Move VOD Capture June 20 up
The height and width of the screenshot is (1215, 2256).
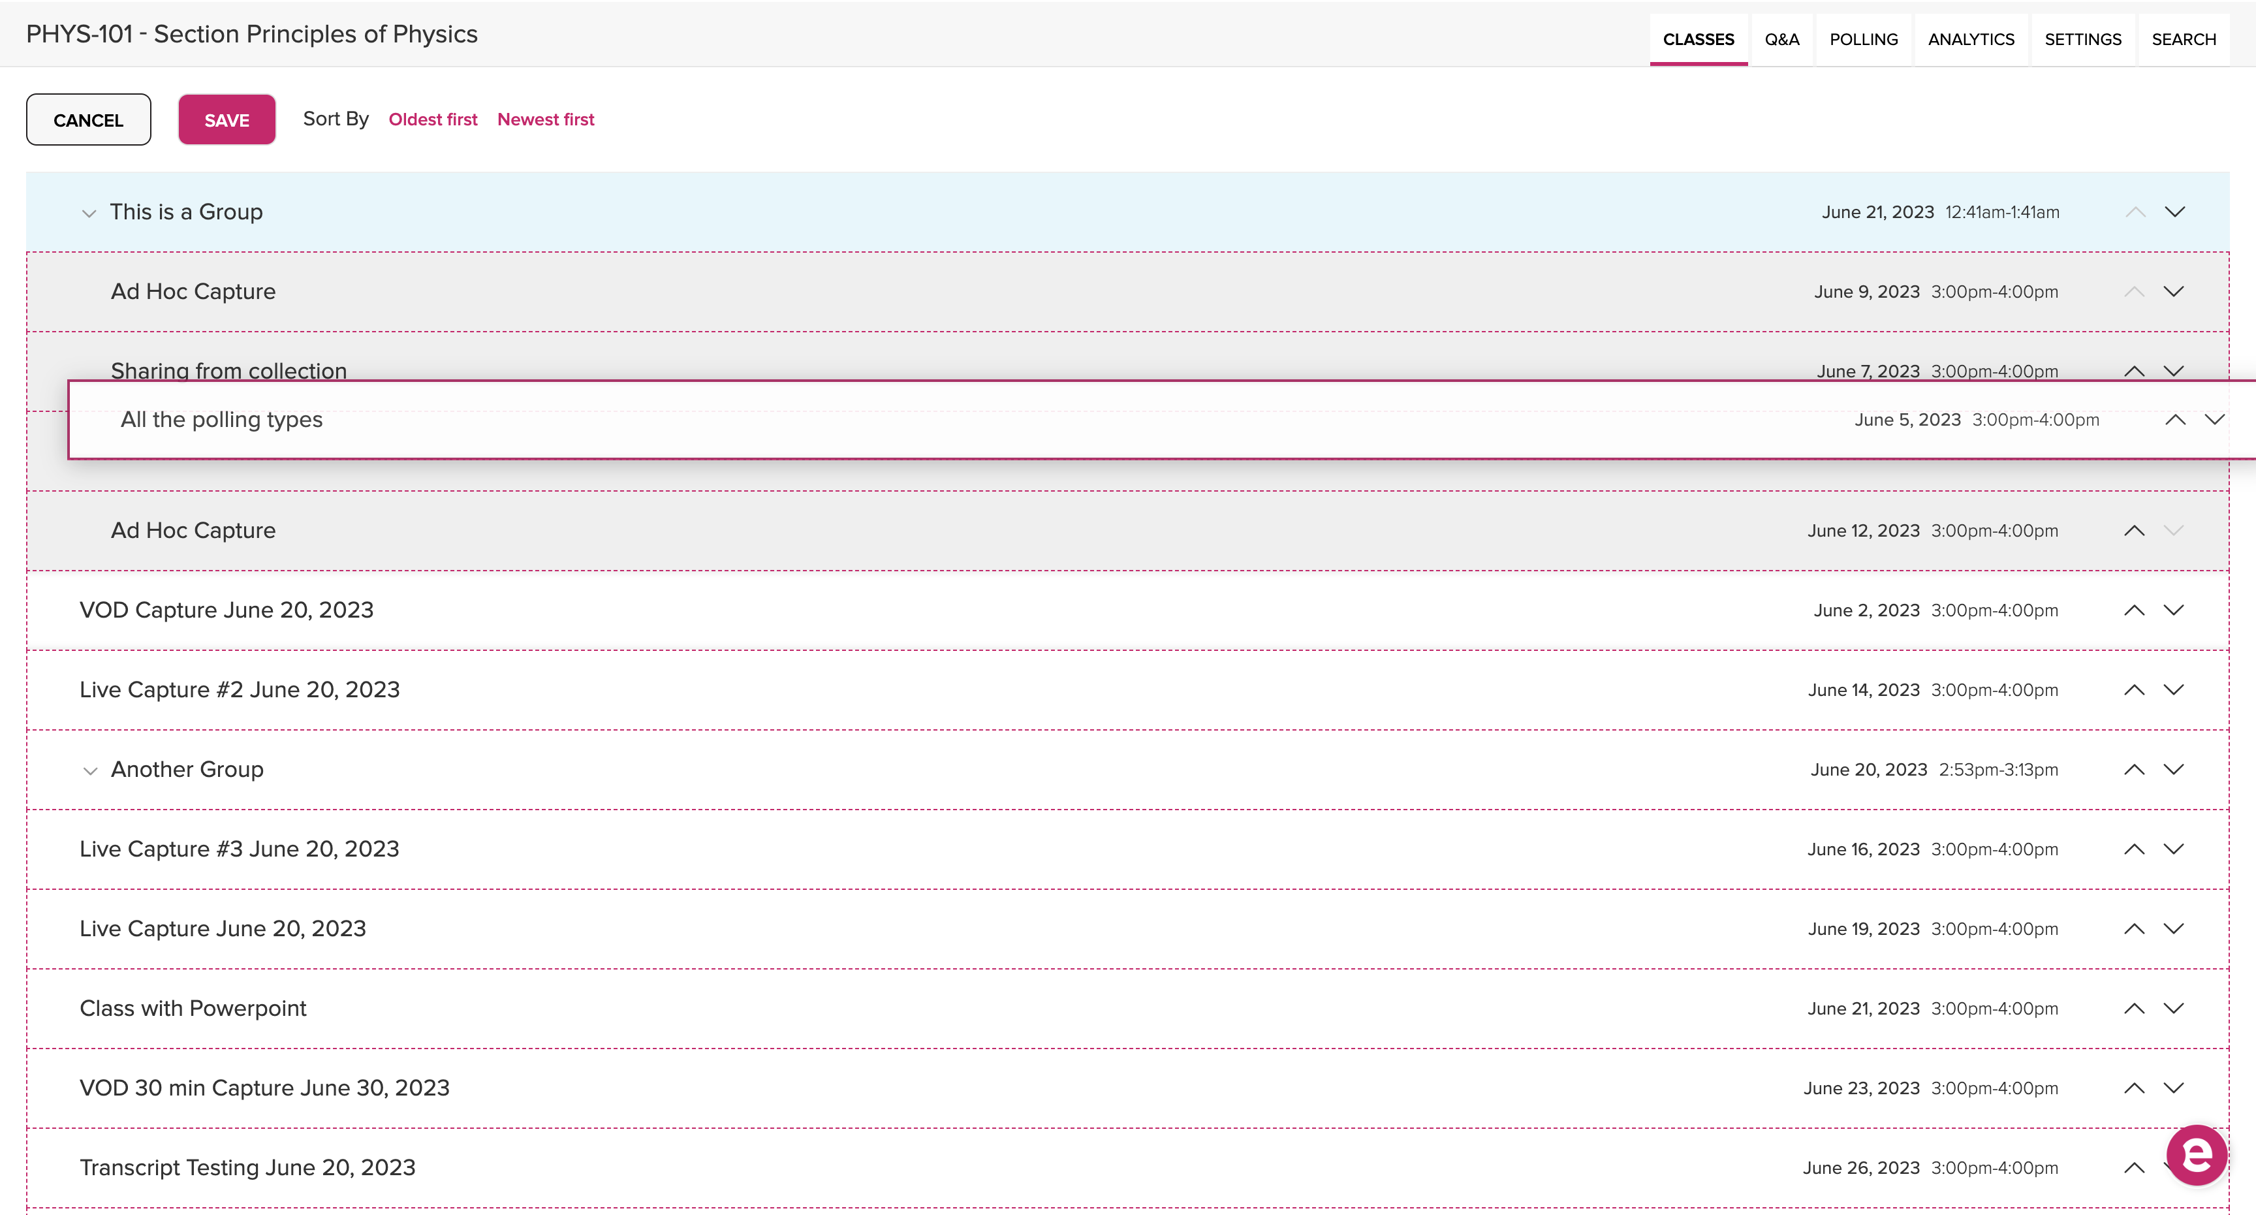[2133, 609]
